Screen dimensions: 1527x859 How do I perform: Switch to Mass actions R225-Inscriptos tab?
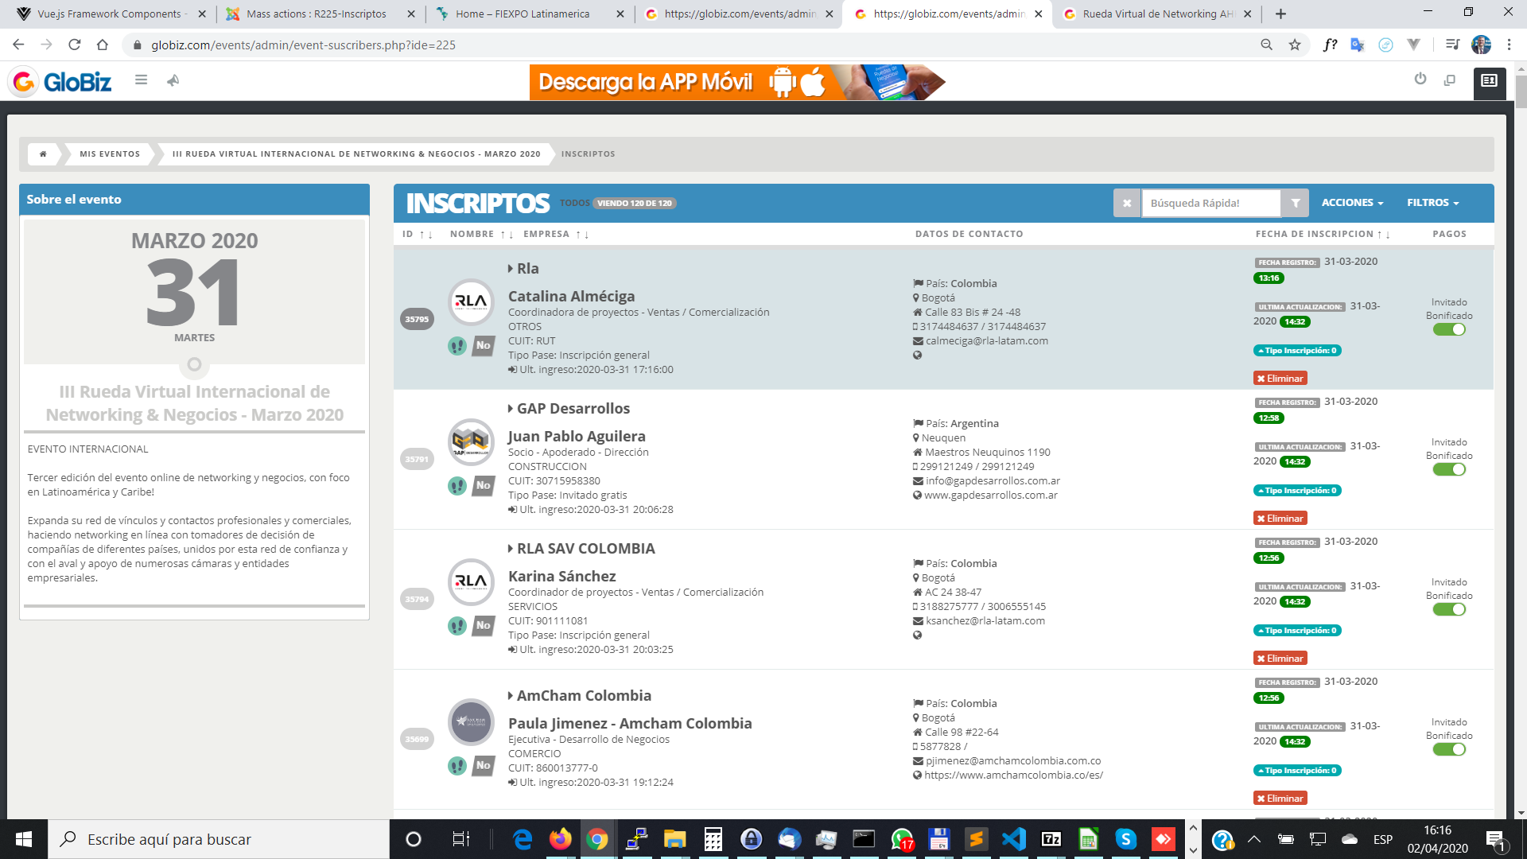click(318, 14)
